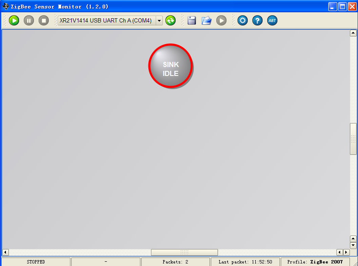Click the XR21V1414 USB UART port field
358x266 pixels.
106,20
